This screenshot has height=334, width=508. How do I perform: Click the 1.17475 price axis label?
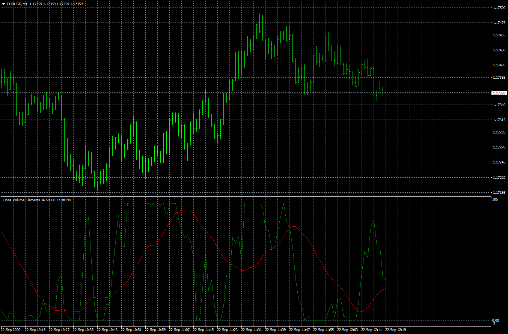pyautogui.click(x=499, y=23)
